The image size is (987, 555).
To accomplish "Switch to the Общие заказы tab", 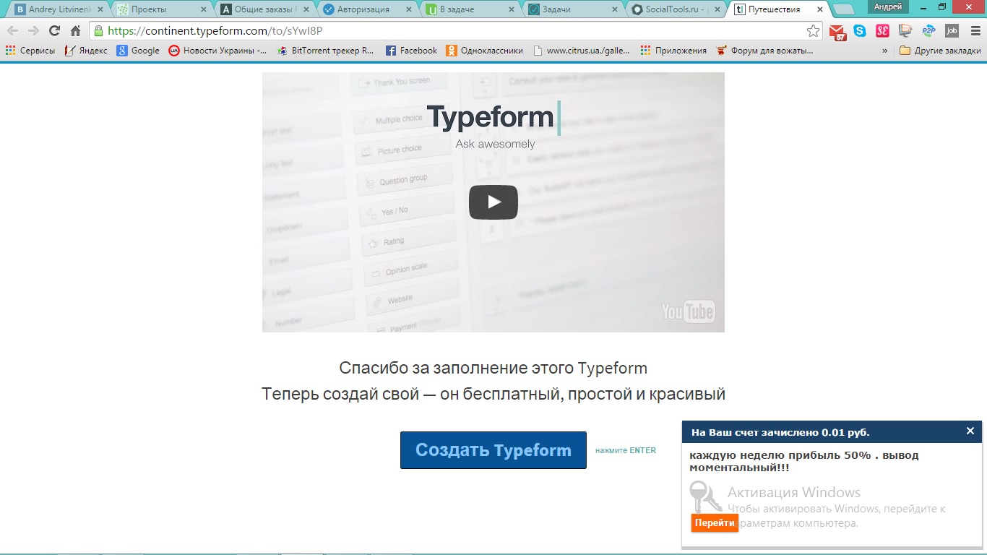I will click(264, 9).
